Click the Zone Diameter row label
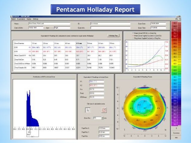191x143 pixels. [19, 43]
